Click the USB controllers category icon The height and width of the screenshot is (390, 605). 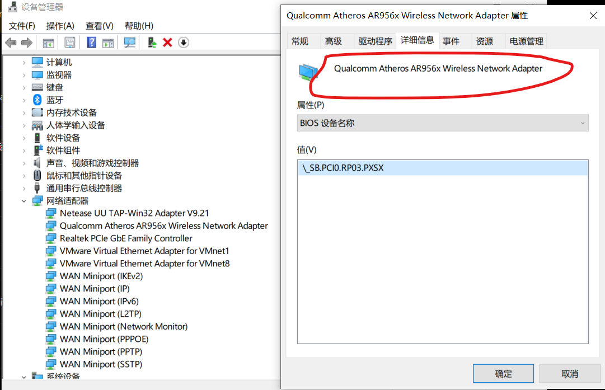pyautogui.click(x=37, y=188)
